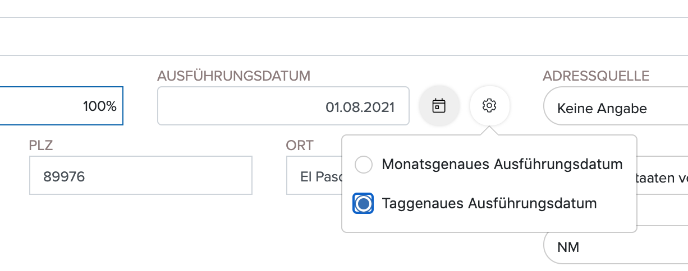
Task: Click the PLZ field label
Action: [41, 146]
